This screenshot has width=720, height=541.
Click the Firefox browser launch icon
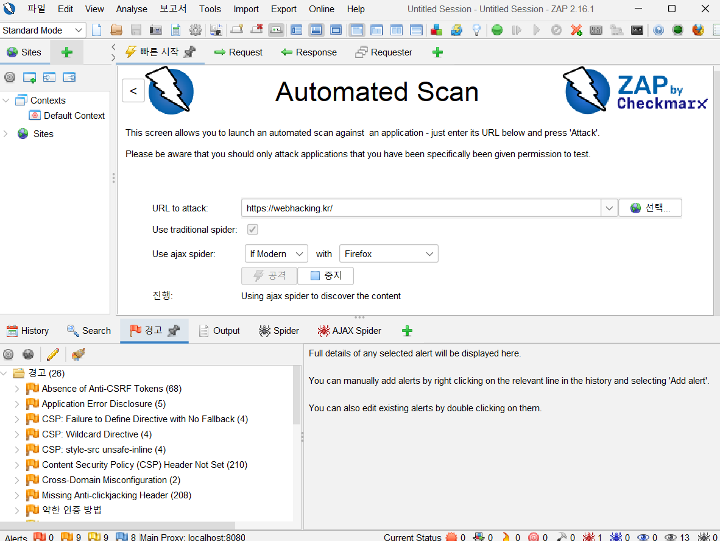point(698,30)
